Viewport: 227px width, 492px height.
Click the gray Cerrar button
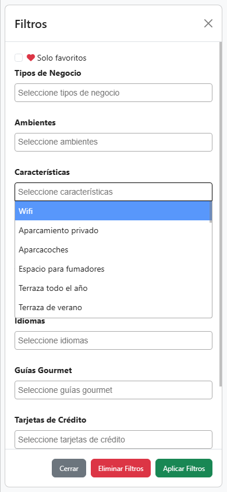[69, 468]
